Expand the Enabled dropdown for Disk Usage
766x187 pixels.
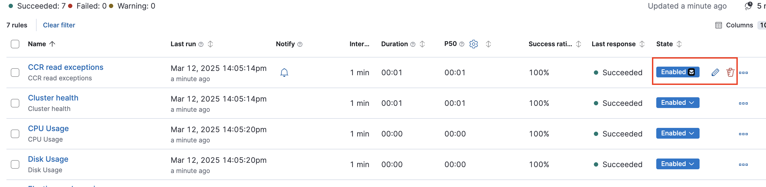coord(678,164)
